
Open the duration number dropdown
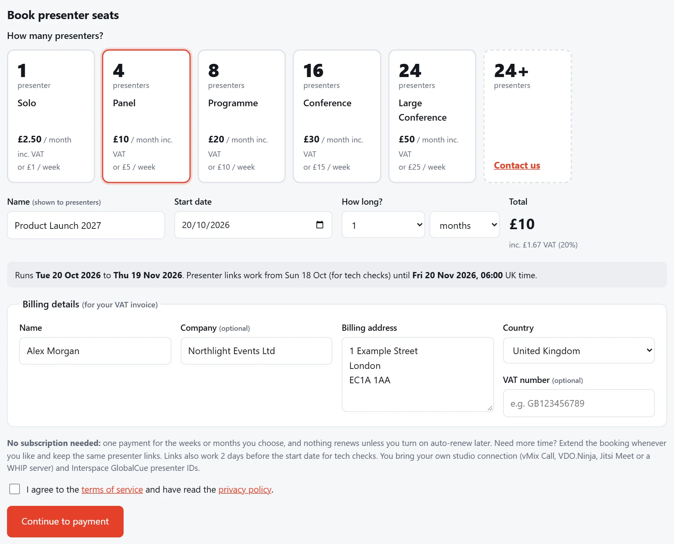(x=383, y=225)
